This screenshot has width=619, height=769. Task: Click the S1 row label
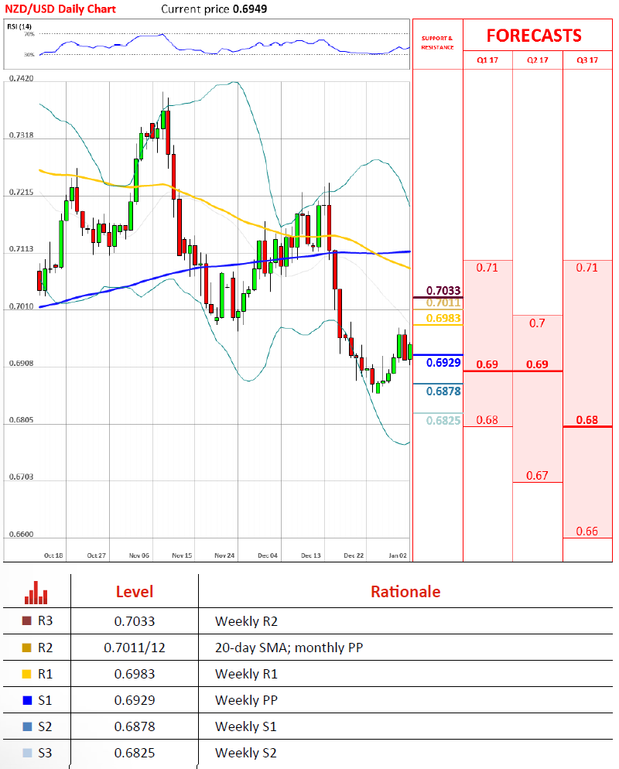click(45, 700)
